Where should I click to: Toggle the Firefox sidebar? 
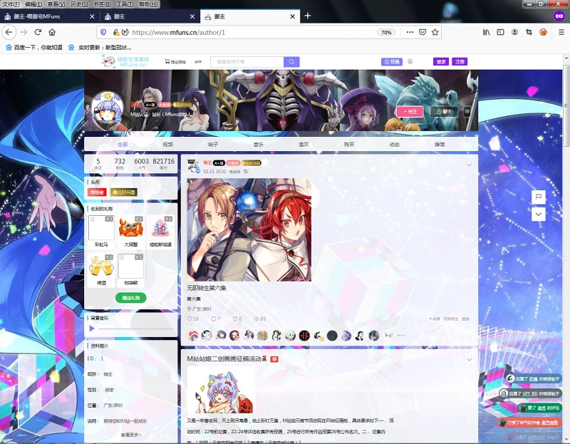pos(501,32)
